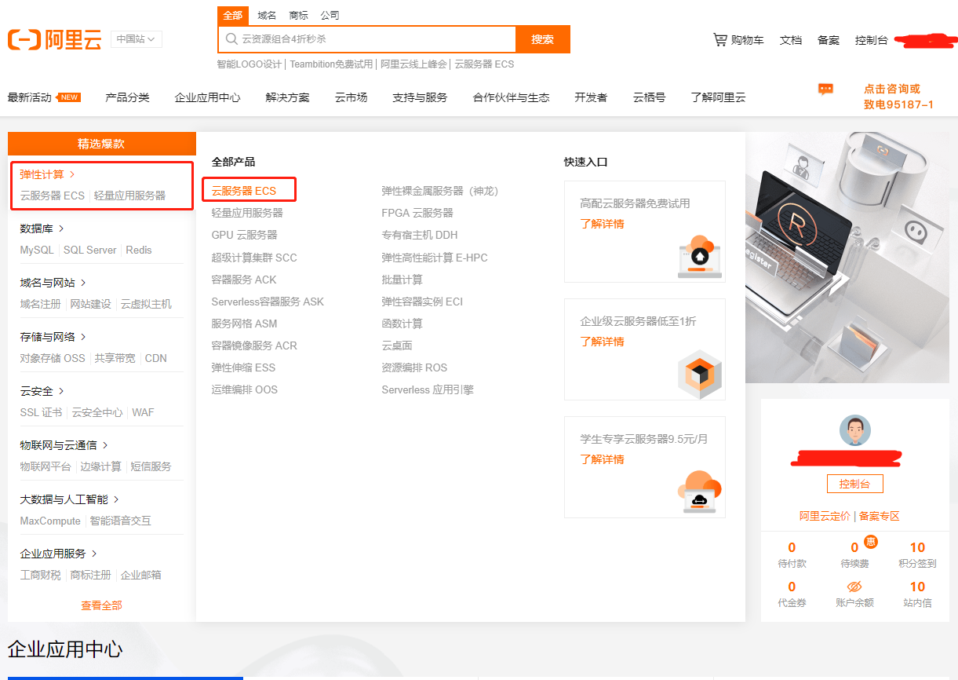Open the 产品分类 menu
This screenshot has width=958, height=680.
tap(127, 97)
